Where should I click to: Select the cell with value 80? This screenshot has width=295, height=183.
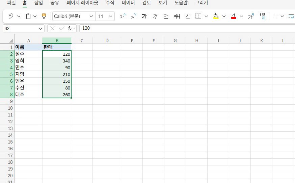(57, 88)
